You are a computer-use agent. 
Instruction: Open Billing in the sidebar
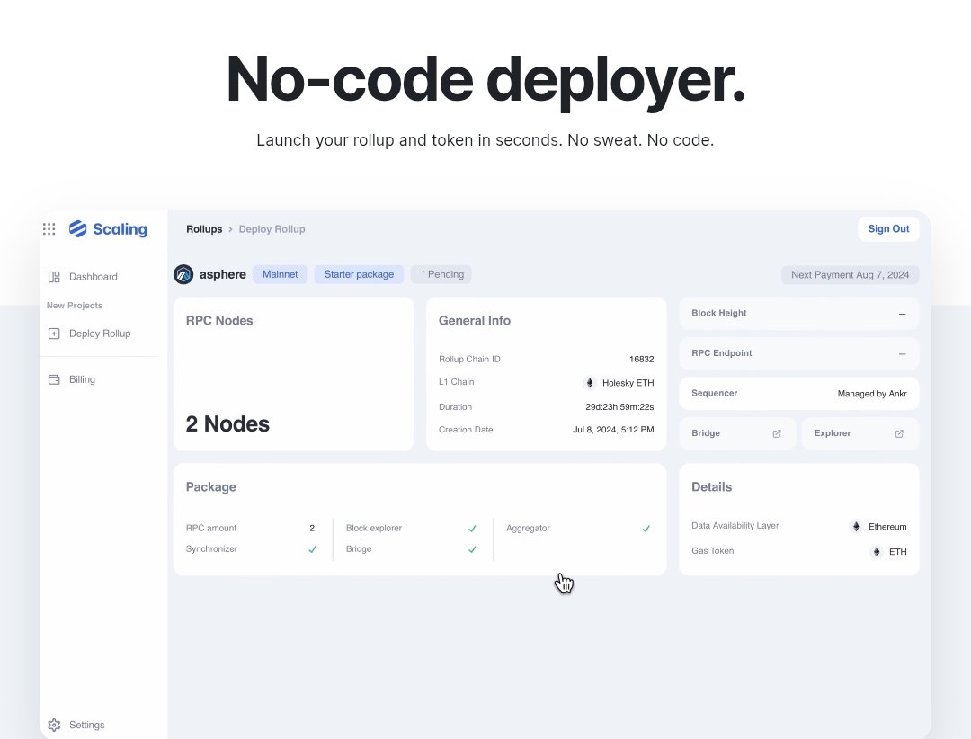pos(72,379)
